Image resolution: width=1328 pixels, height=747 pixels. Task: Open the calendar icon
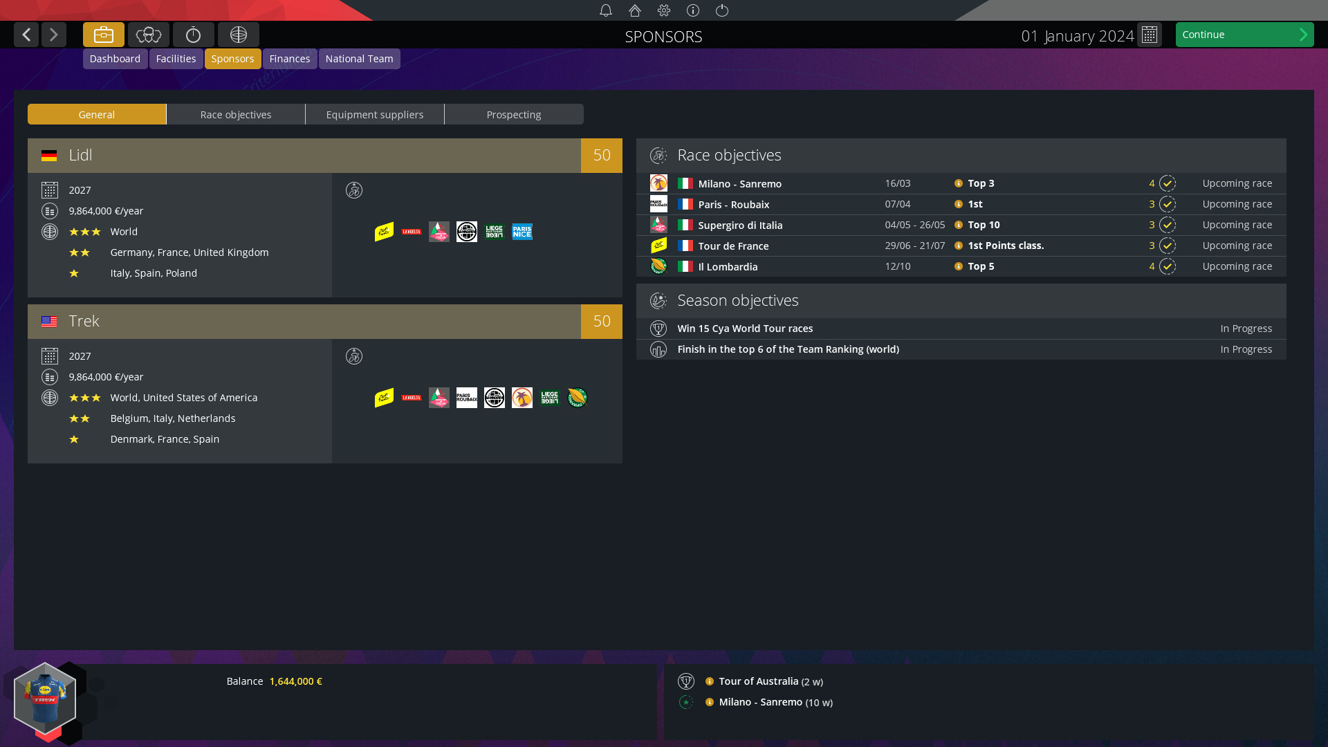[x=1151, y=35]
